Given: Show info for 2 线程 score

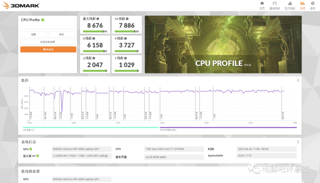Looking at the screenshot, I should click(x=94, y=58).
